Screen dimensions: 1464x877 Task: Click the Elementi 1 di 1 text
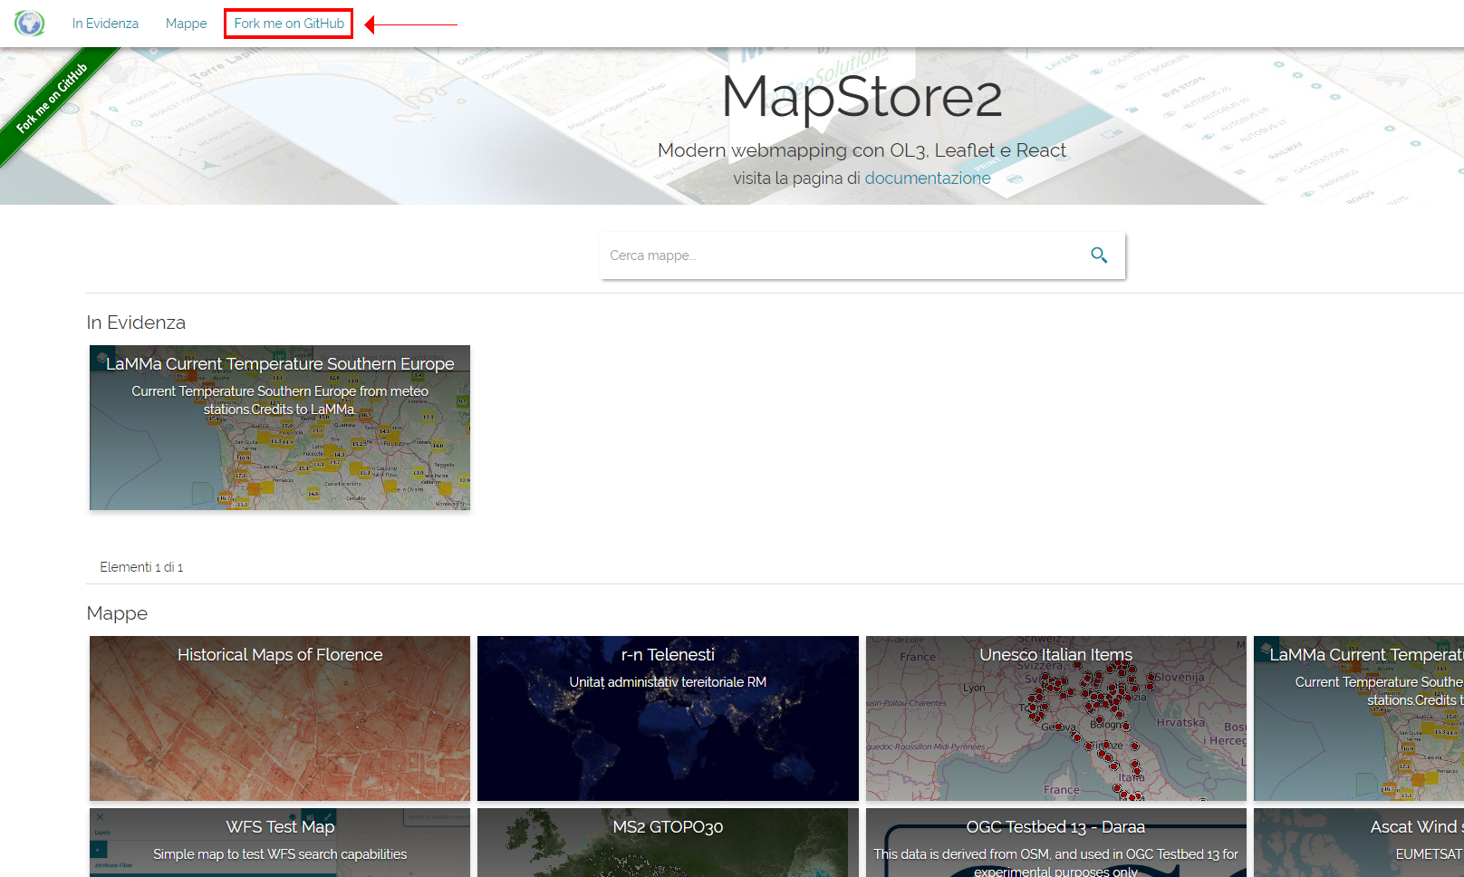coord(141,567)
